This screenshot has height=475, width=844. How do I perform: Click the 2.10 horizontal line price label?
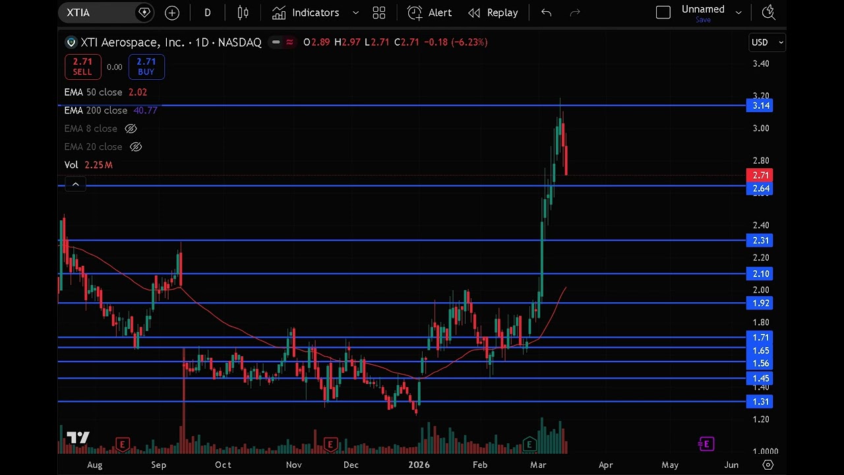[x=761, y=274]
